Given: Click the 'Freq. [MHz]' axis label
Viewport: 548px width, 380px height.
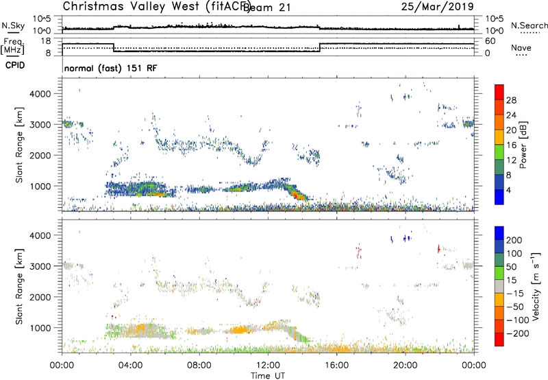Looking at the screenshot, I should (x=13, y=47).
